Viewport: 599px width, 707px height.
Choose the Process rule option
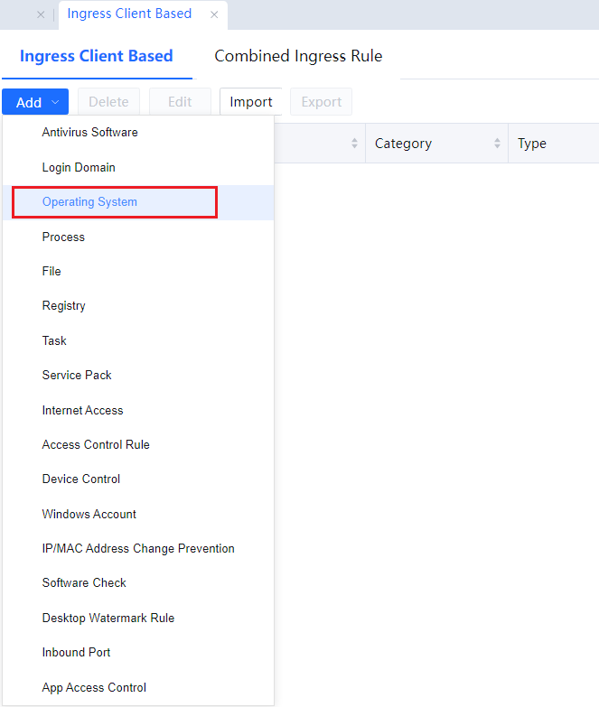tap(63, 237)
